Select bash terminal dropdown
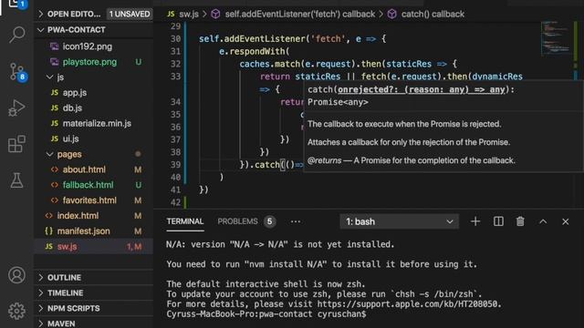Screen dimensions: 584x328 (x=400, y=221)
